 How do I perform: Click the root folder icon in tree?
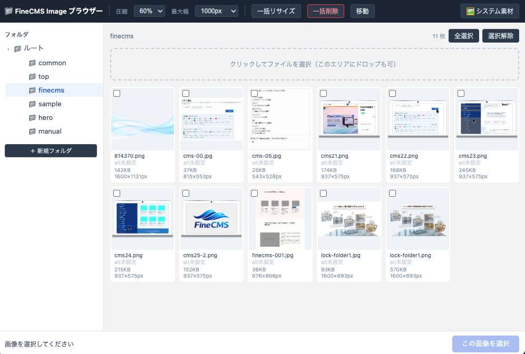click(x=18, y=49)
